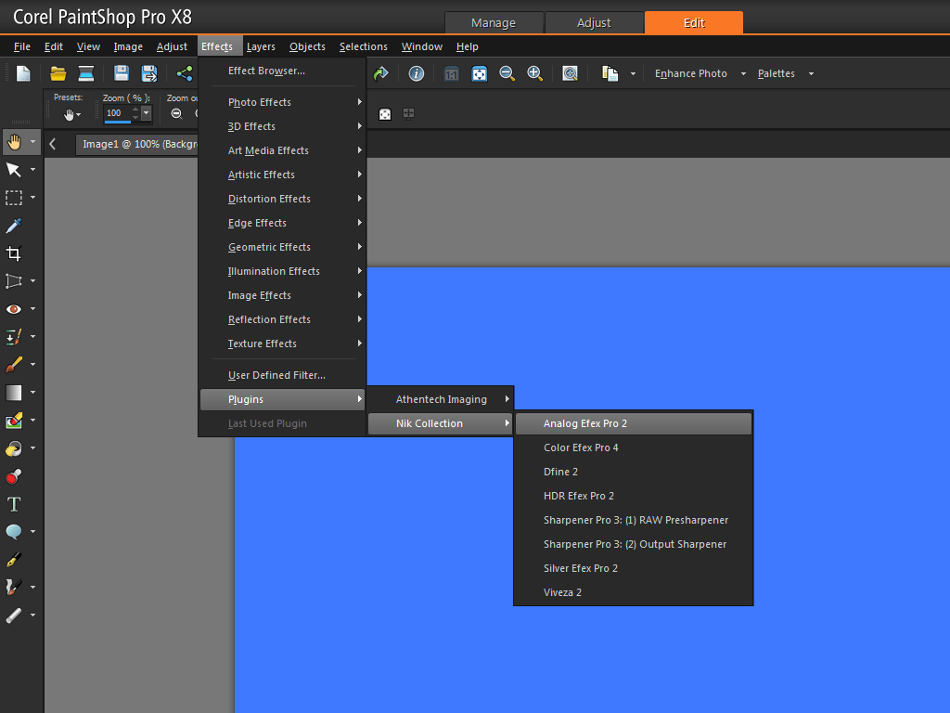Switch to the Adjust tab
The height and width of the screenshot is (713, 950).
tap(594, 23)
